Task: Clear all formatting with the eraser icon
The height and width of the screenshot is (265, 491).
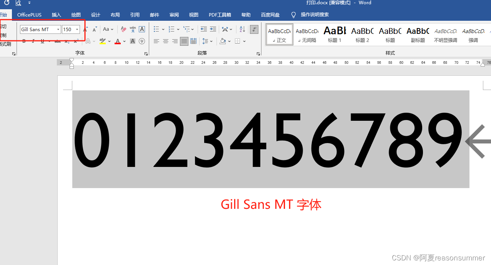Action: (123, 29)
